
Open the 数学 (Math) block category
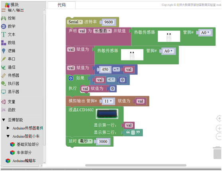8,26
